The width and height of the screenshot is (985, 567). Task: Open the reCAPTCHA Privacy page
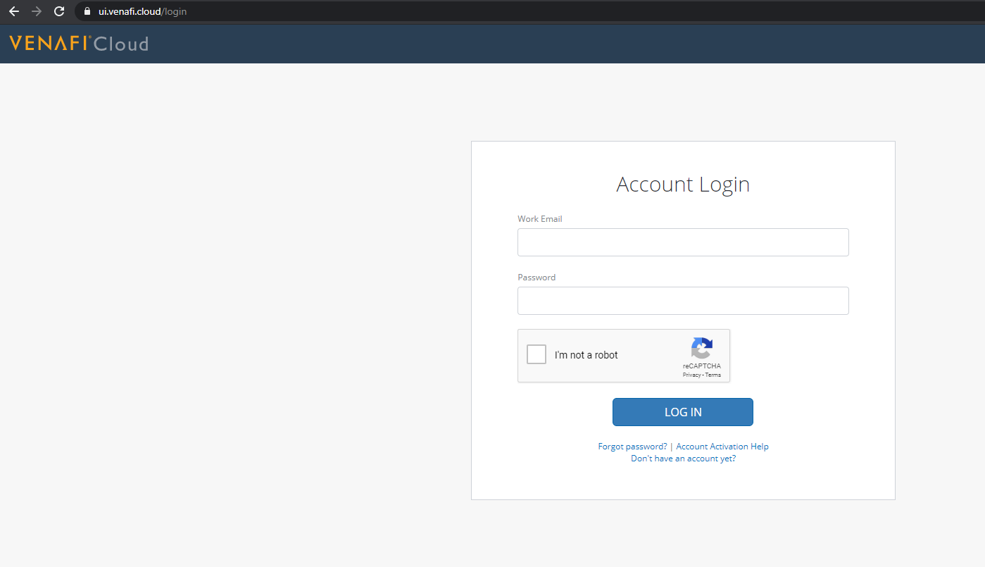692,374
